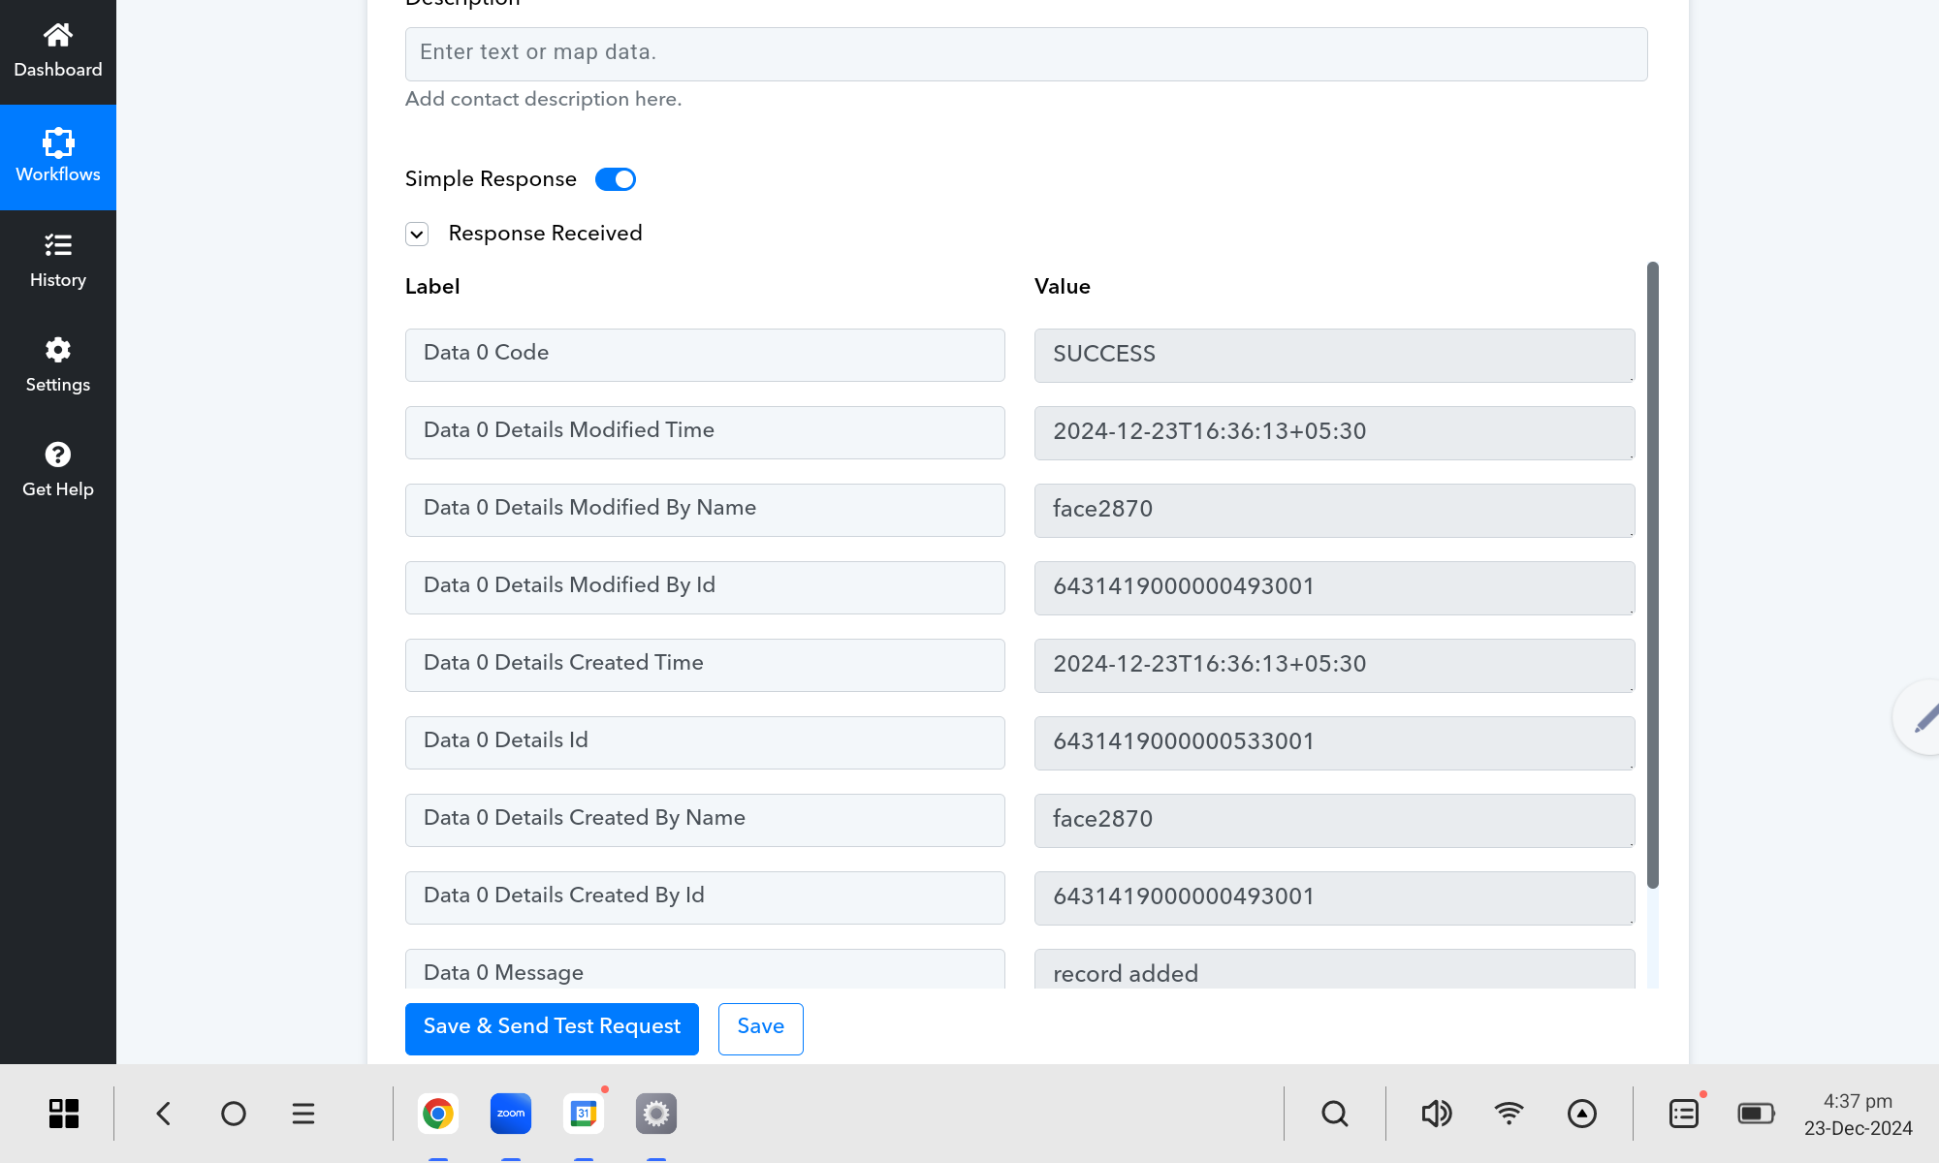The width and height of the screenshot is (1939, 1163).
Task: Open the Settings gear in sidebar
Action: point(58,350)
